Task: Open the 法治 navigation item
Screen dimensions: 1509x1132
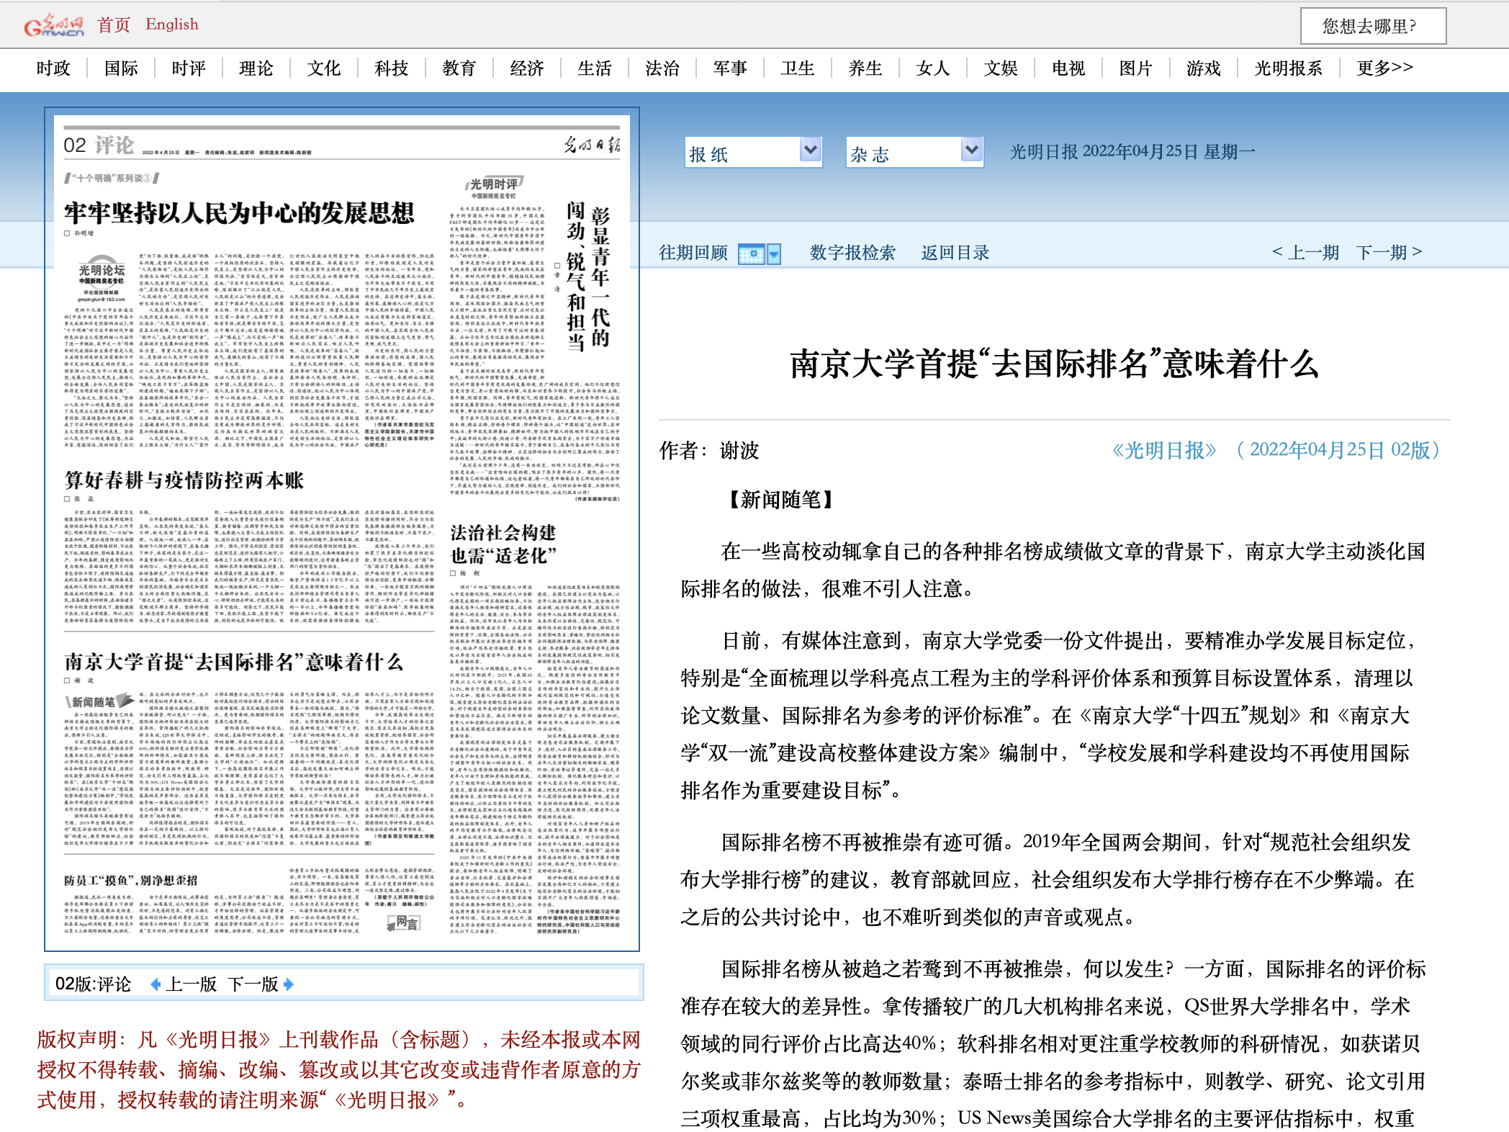Action: [x=662, y=68]
